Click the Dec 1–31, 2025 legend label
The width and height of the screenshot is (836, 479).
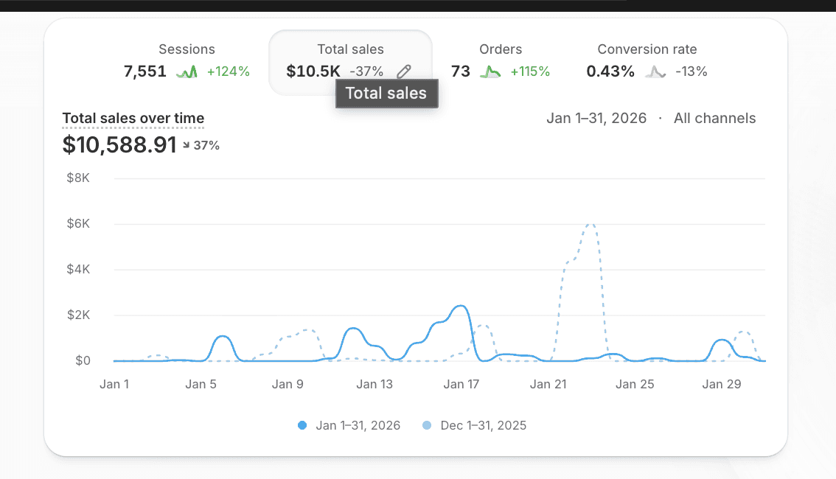[483, 425]
